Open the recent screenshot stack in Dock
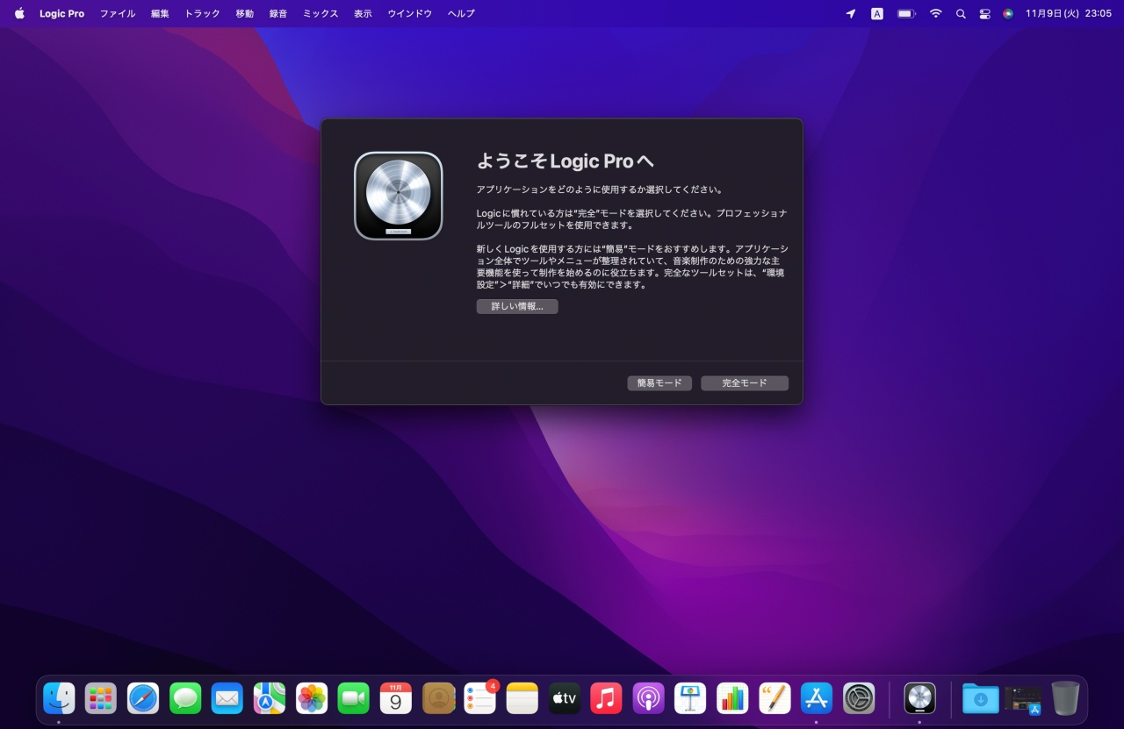1124x729 pixels. [x=1023, y=699]
